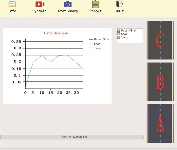Click the Data Analyse chart title
The image size is (177, 150).
click(56, 33)
